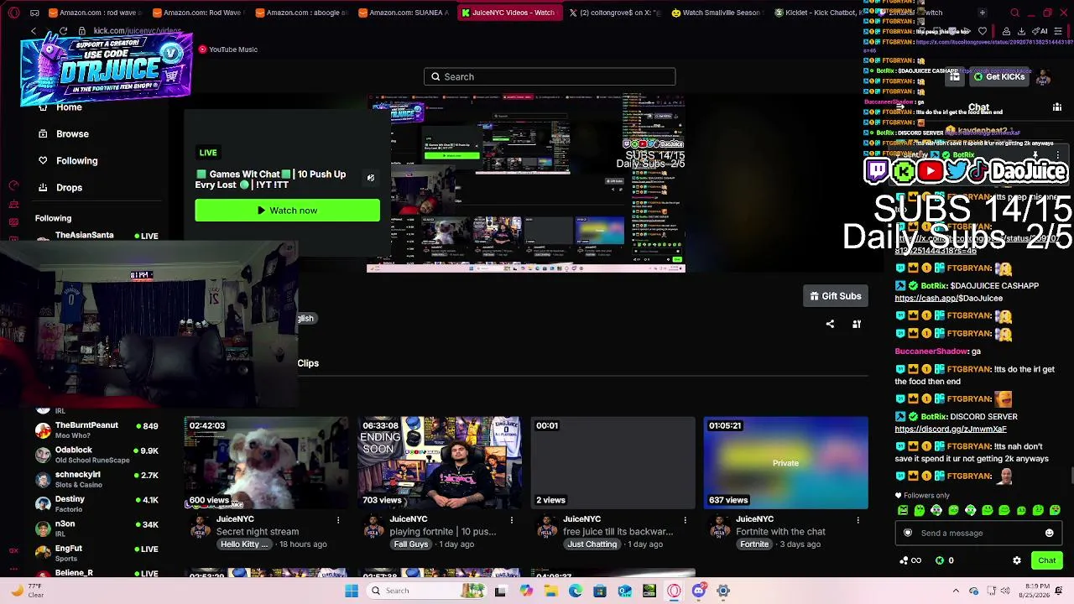1074x604 pixels.
Task: Open n3on channel in Following list
Action: (96, 528)
